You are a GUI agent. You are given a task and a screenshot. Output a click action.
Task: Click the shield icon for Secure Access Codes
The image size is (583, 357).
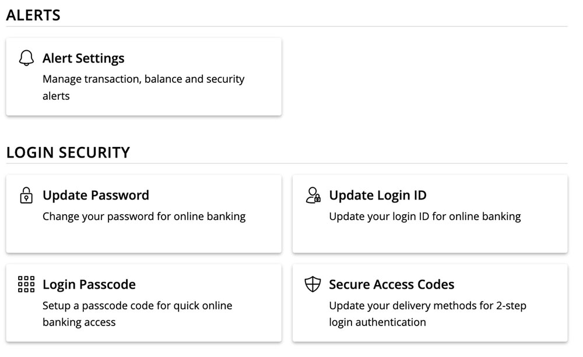click(312, 284)
